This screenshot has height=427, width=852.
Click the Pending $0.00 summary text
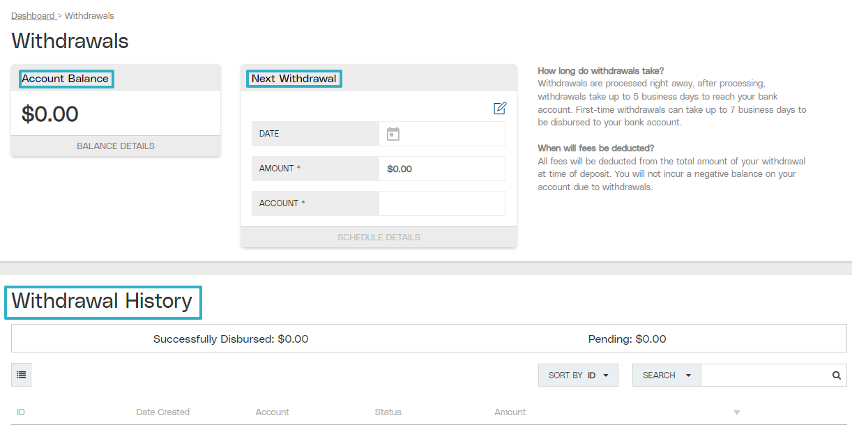(626, 339)
